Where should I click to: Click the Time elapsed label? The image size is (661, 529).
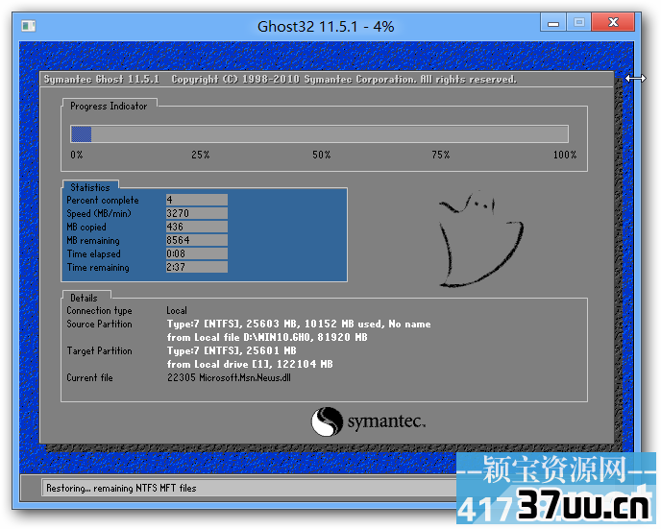point(93,254)
